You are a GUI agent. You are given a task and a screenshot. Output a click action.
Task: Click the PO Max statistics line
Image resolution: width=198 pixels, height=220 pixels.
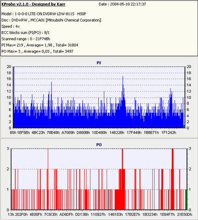click(x=37, y=51)
